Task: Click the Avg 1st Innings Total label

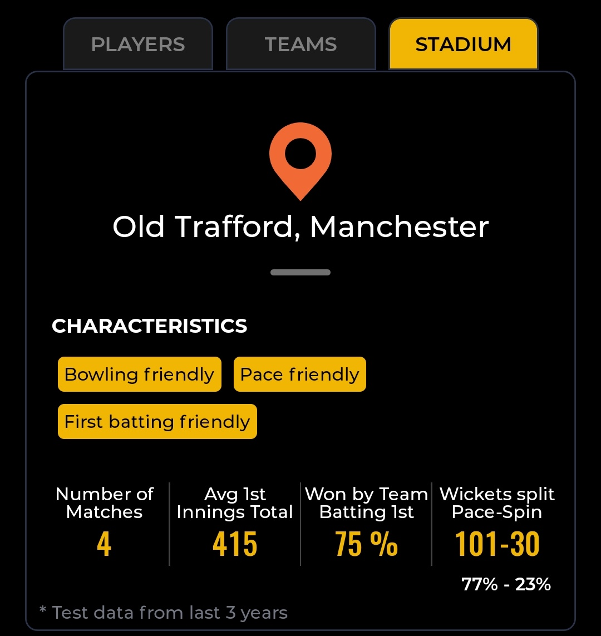Action: 235,503
